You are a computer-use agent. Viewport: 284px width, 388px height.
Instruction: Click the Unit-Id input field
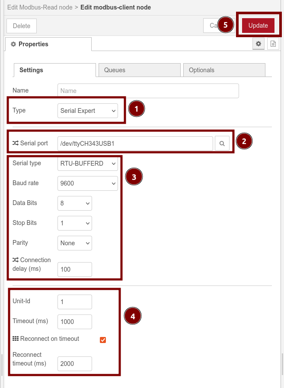click(x=75, y=302)
